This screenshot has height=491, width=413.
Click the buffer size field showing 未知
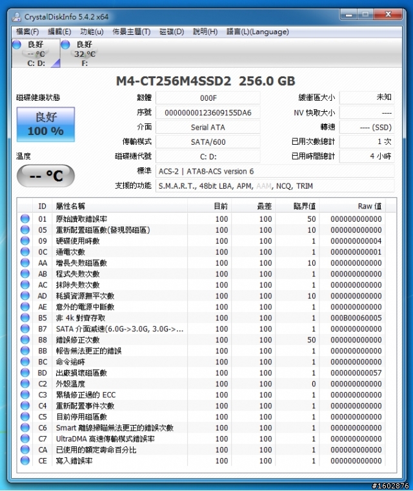(x=367, y=98)
